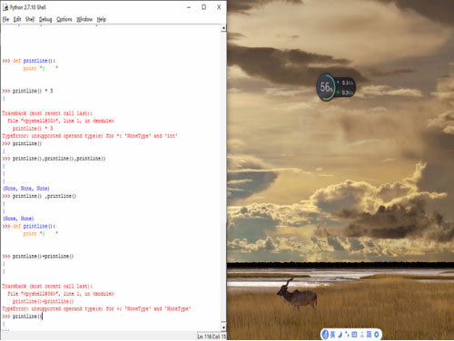454x341 pixels.
Task: Toggle the punctuation mode on input bar
Action: tap(347, 334)
